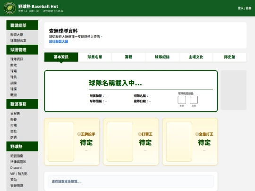
Task: Click the 野球熱 section header
Action: [22, 147]
